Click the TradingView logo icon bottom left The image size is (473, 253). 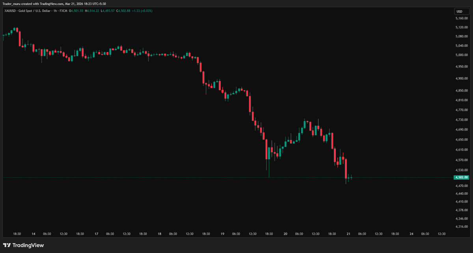point(7,245)
